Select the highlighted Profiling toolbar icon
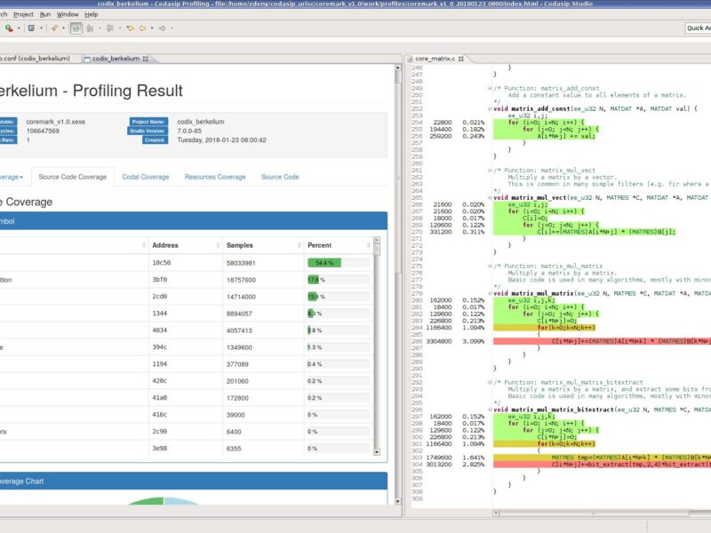This screenshot has width=711, height=533. [76, 28]
